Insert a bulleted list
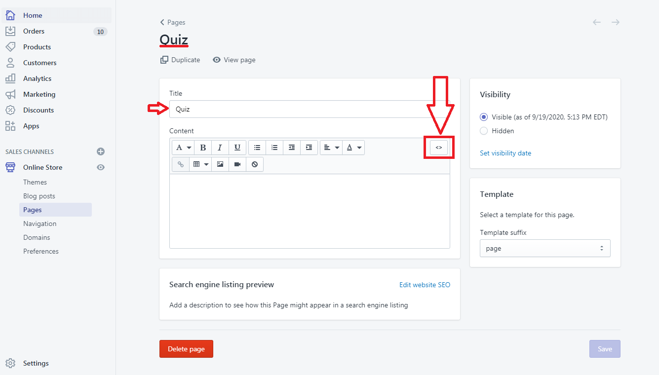The image size is (659, 375). 257,148
